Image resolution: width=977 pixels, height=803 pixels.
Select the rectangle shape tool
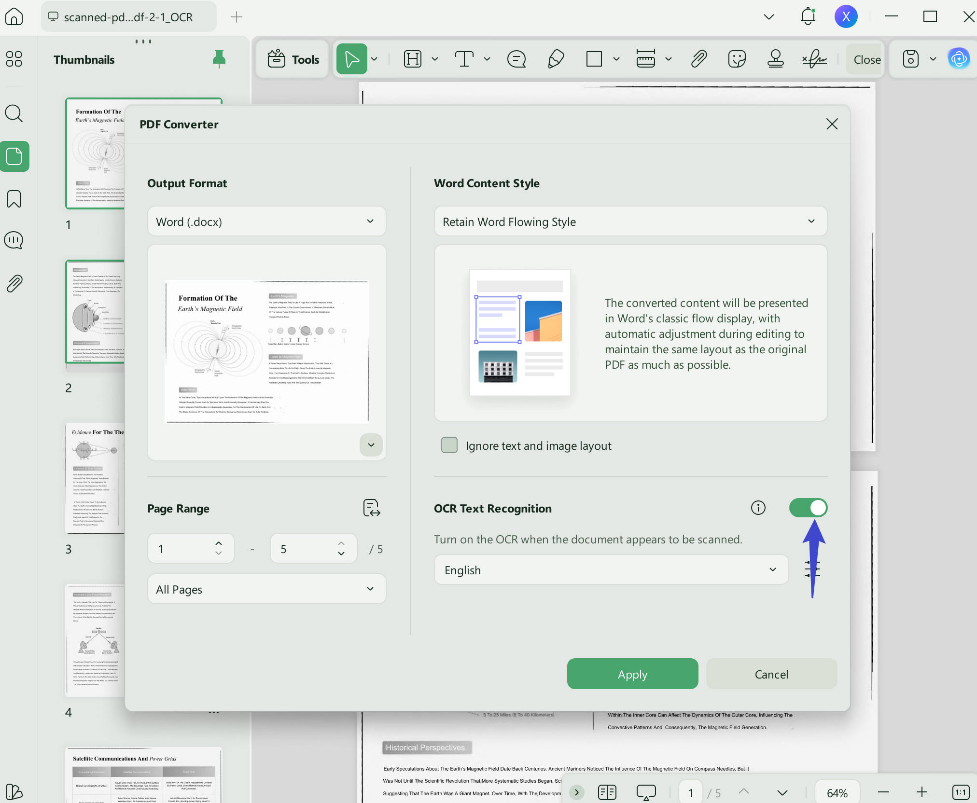point(594,59)
